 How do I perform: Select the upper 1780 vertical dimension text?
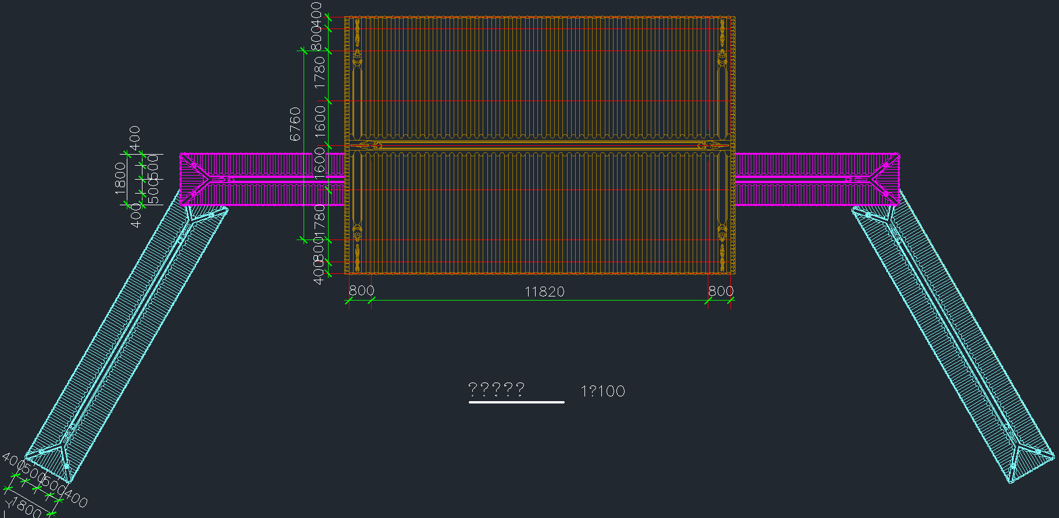pyautogui.click(x=320, y=73)
